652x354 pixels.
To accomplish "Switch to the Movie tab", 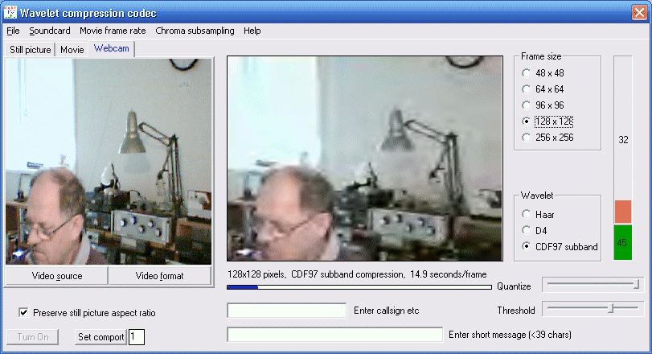I will tap(72, 50).
